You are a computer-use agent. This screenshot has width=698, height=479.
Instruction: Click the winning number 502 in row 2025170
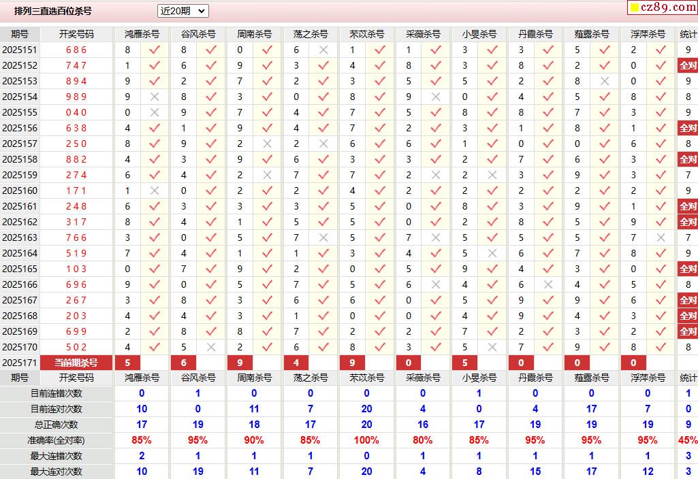tap(76, 347)
